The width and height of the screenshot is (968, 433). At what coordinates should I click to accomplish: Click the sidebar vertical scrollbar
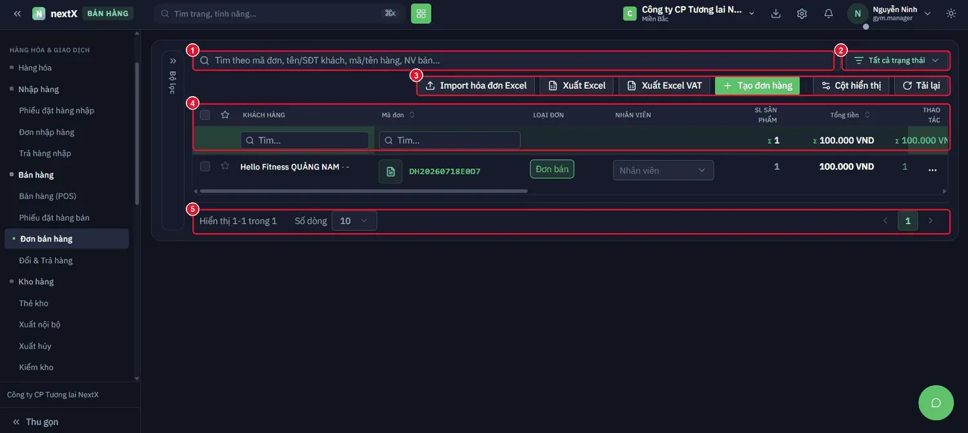(137, 134)
